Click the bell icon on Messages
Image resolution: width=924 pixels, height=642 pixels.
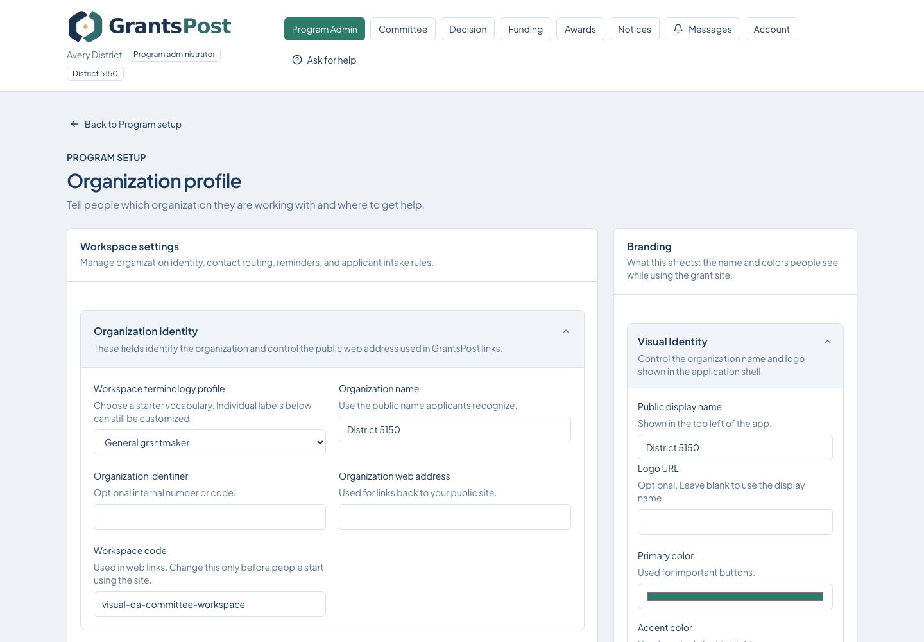click(678, 29)
